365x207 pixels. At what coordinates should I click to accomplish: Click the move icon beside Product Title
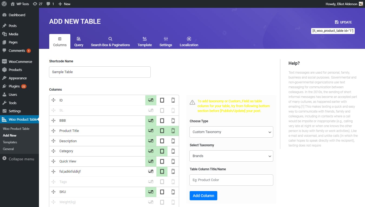54,131
